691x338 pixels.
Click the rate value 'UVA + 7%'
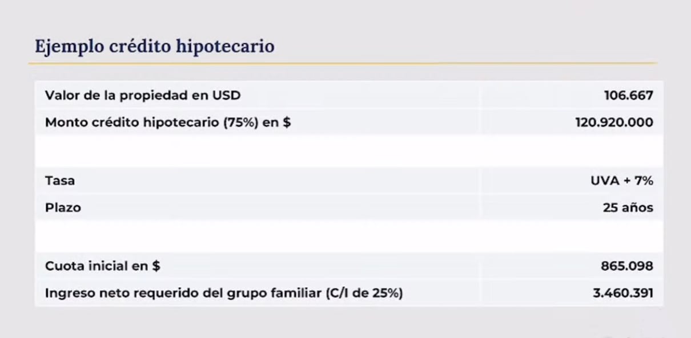pyautogui.click(x=622, y=181)
